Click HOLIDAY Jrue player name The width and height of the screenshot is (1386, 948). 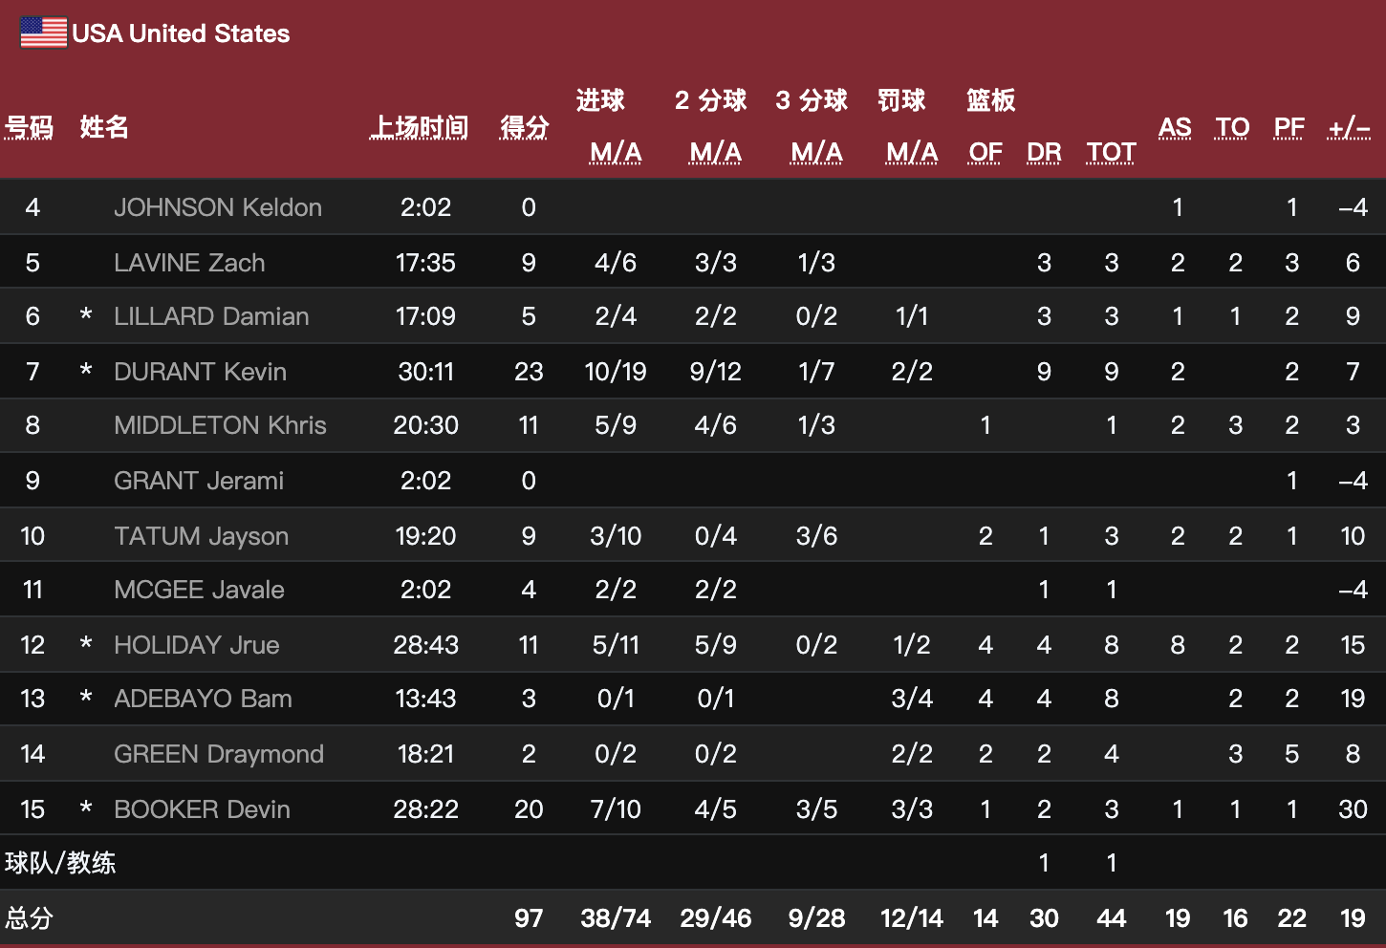pyautogui.click(x=197, y=645)
